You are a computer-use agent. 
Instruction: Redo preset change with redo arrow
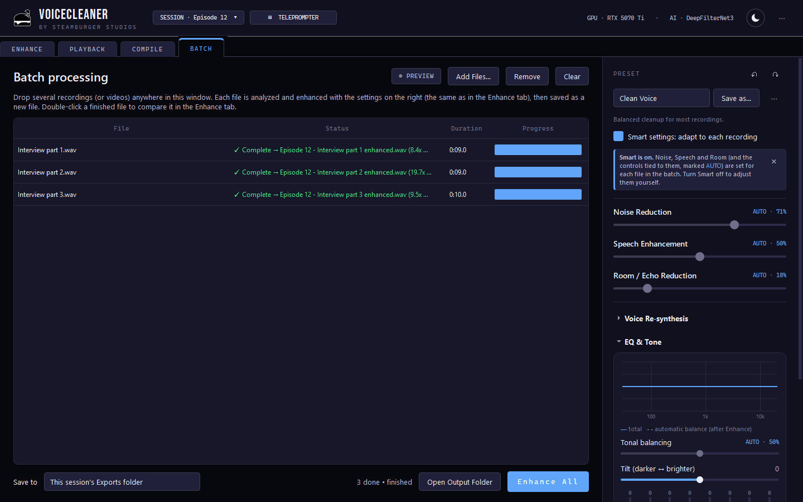(x=775, y=74)
